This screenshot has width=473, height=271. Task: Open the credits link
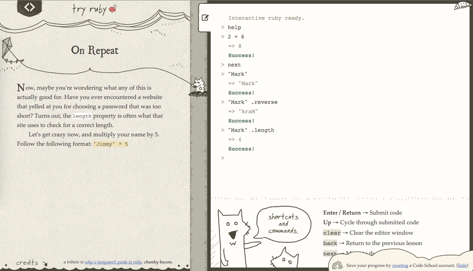coord(31,263)
